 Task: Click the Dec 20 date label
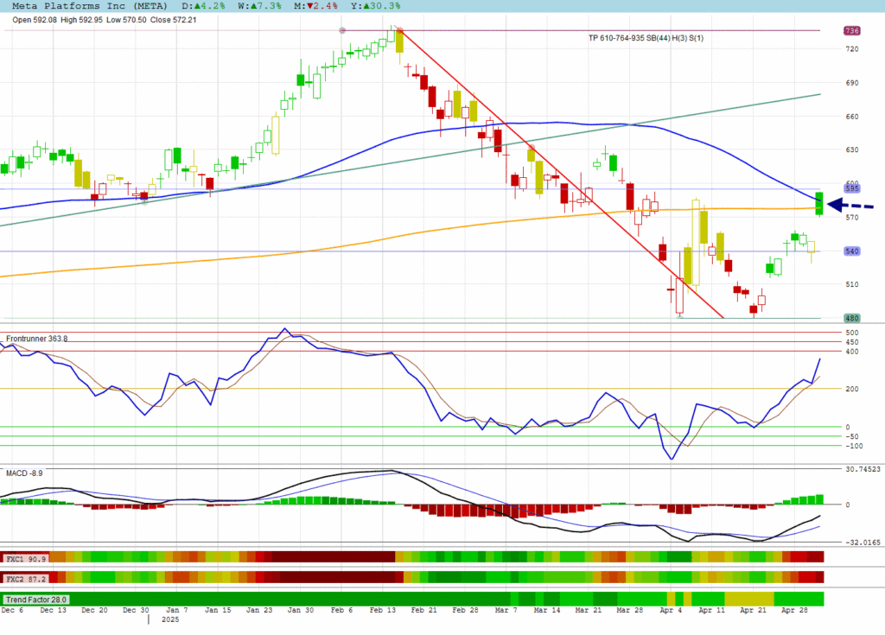click(94, 610)
